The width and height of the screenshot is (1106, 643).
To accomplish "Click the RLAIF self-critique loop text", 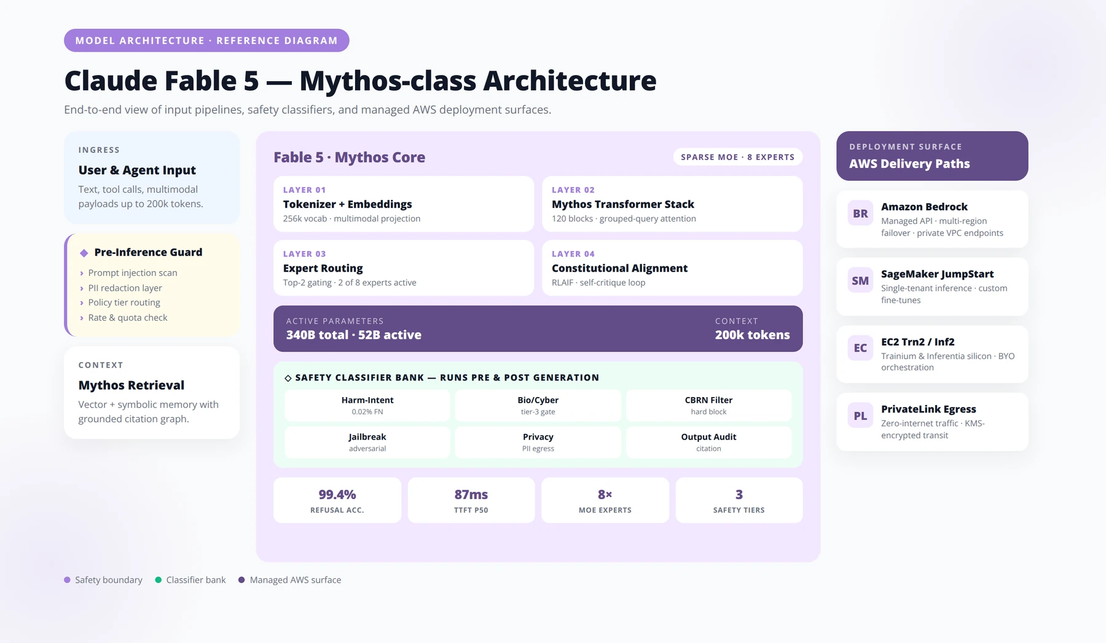I will 598,283.
